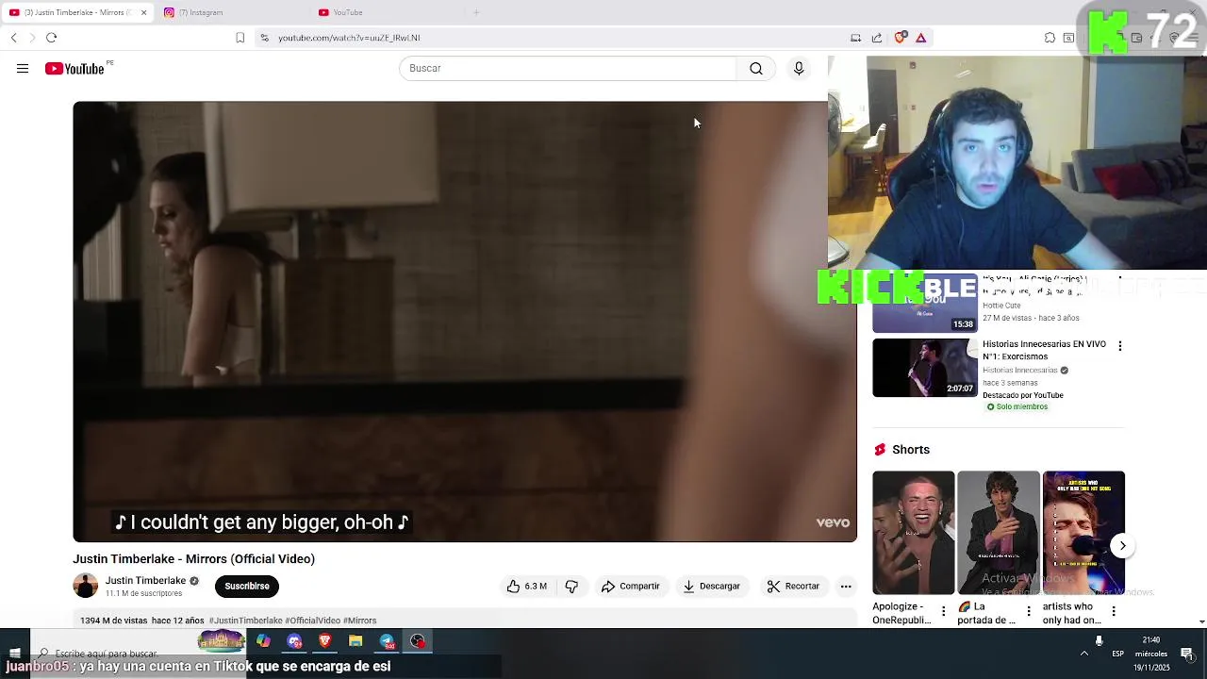Open options for 'artists who only had' short
The height and width of the screenshot is (679, 1207).
(1114, 612)
